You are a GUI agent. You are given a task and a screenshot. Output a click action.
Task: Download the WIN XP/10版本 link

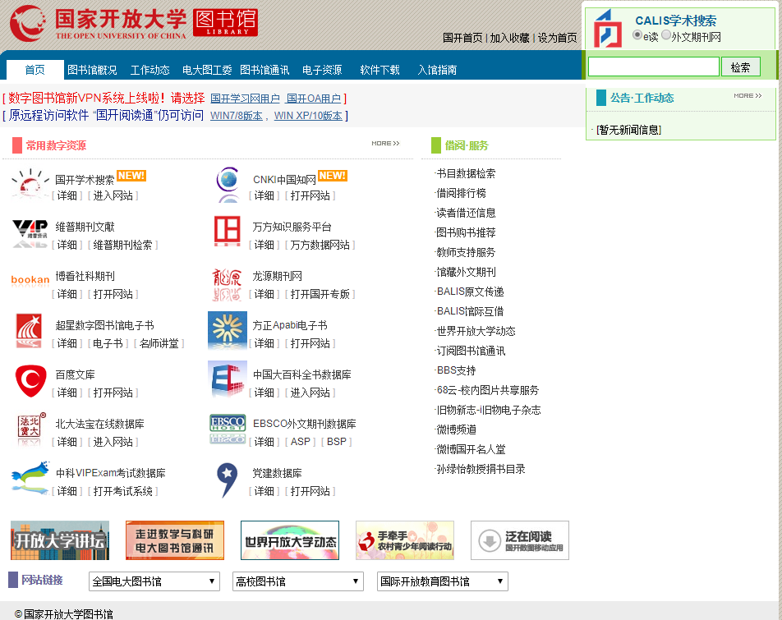308,116
